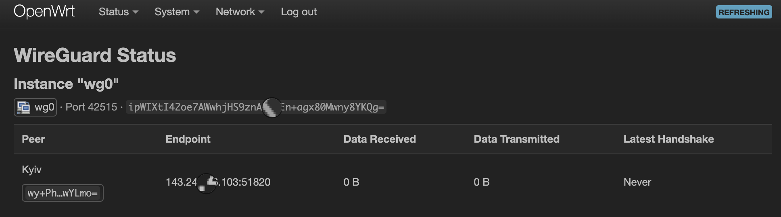Screen dimensions: 781x217
Task: Expand the System menu
Action: click(177, 12)
